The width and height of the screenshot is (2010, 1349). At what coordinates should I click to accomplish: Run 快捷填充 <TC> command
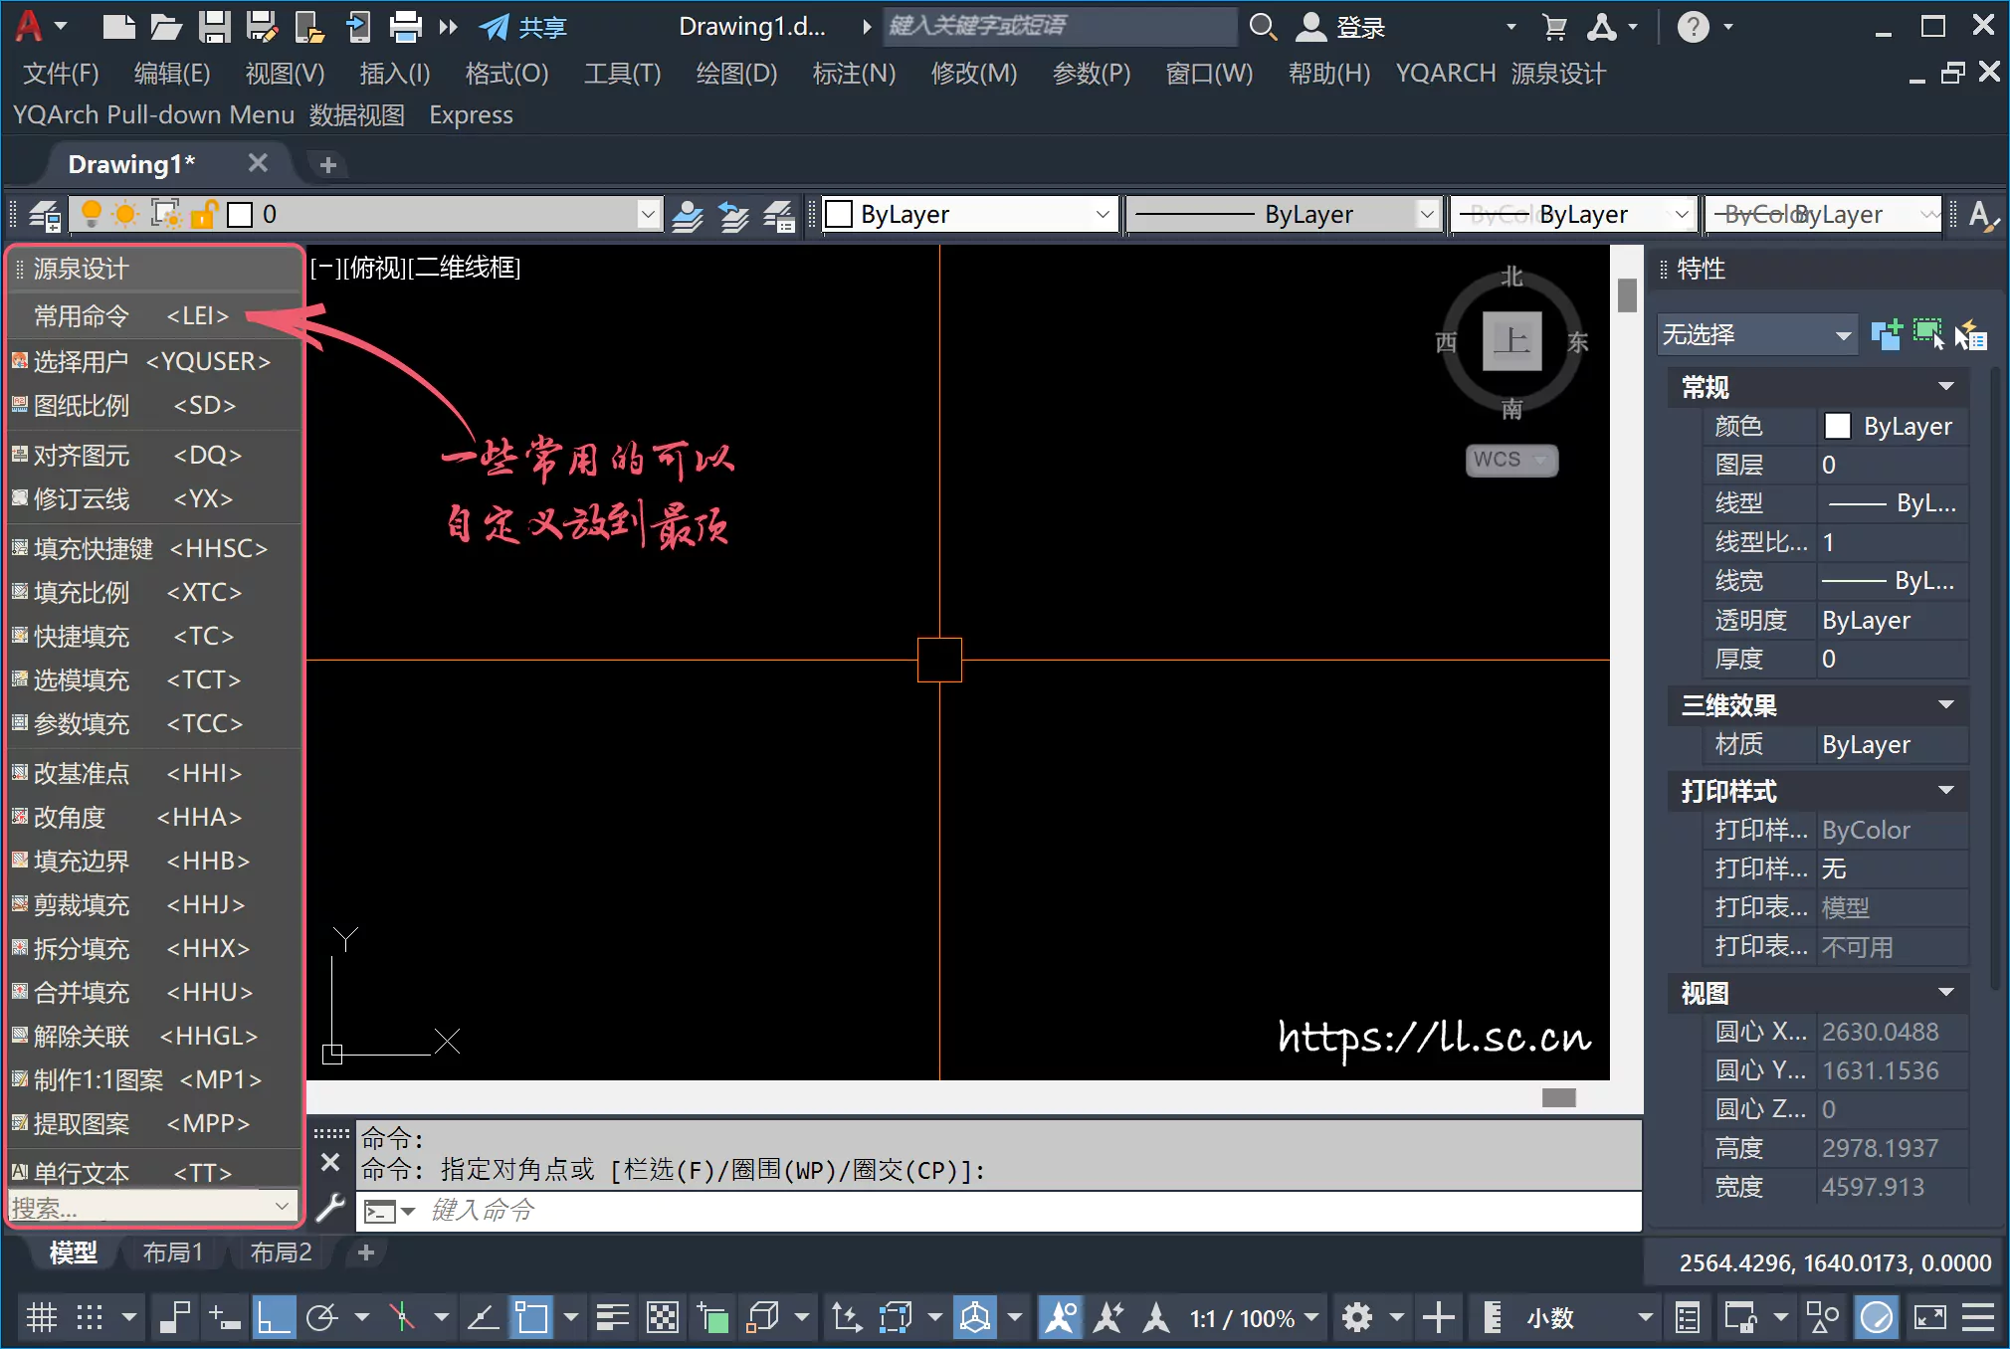click(154, 637)
